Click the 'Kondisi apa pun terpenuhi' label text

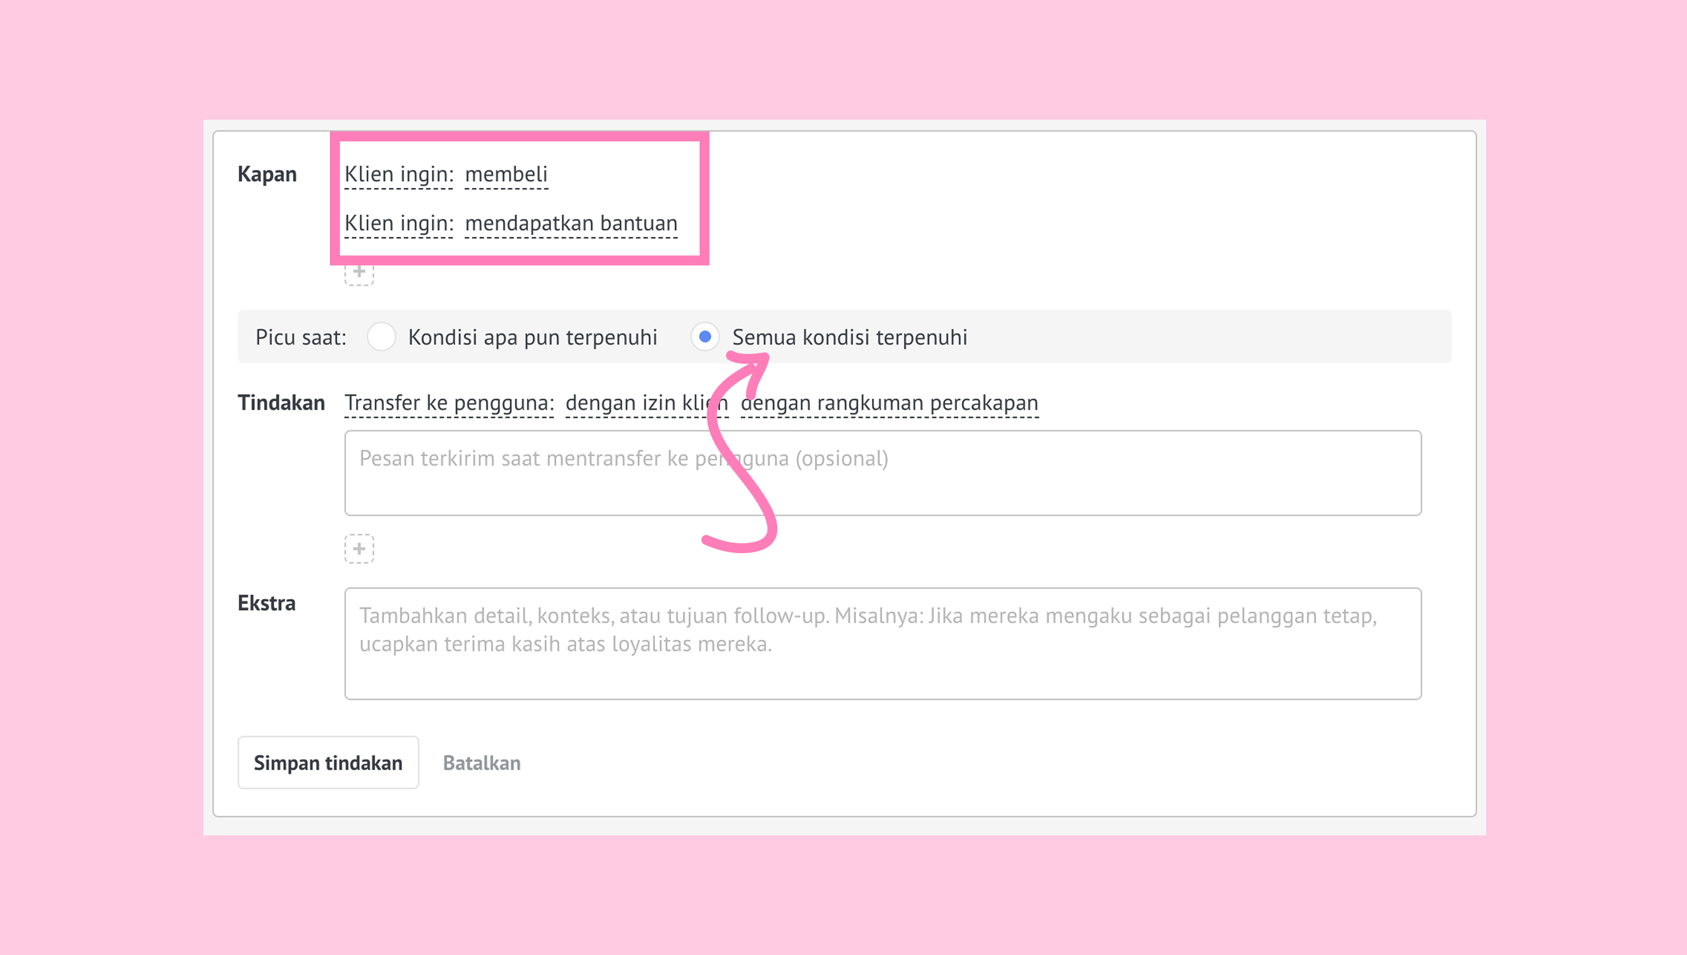point(532,337)
